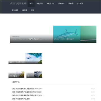Viewport: 101px width, 101px height.
Task: Open the 拼多多减肥瘦身产品推荐 article
Action: [x=21, y=99]
